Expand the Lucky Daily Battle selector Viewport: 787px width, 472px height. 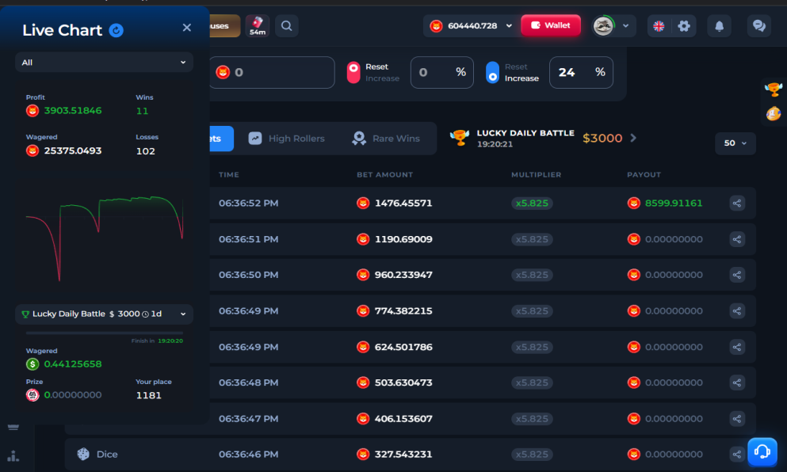click(104, 314)
